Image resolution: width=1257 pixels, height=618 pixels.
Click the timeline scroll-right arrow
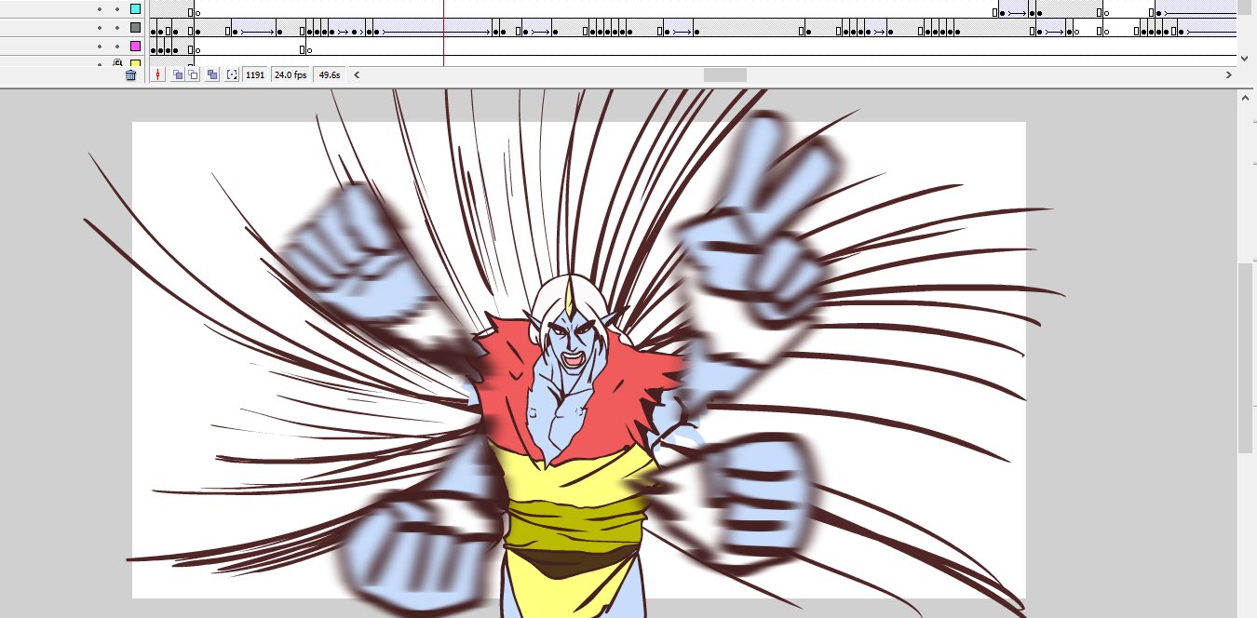click(1229, 74)
